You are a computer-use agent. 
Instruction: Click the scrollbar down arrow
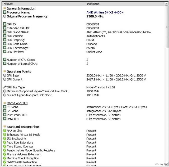pyautogui.click(x=167, y=164)
